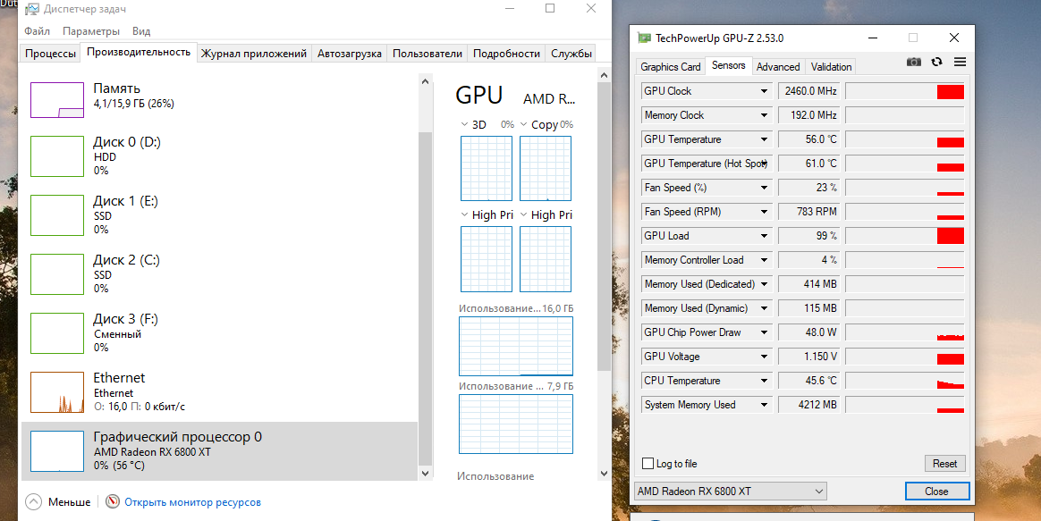Select Диск 3 (F:) removable drive
This screenshot has height=521, width=1041.
pos(220,333)
